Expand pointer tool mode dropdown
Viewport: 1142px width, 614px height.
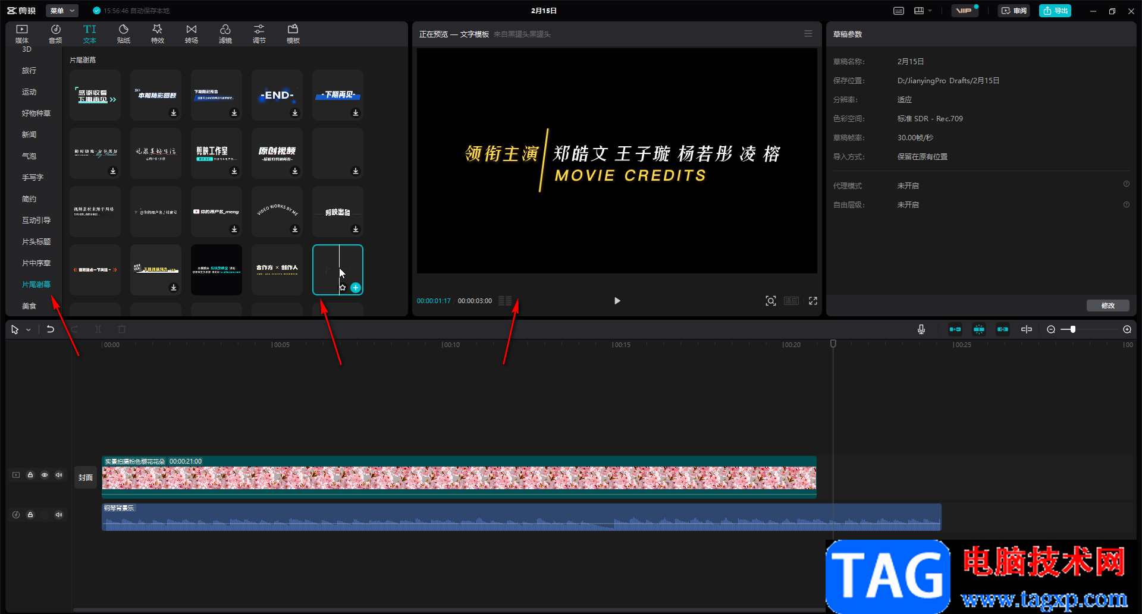29,330
